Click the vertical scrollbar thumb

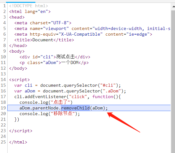click(173, 82)
